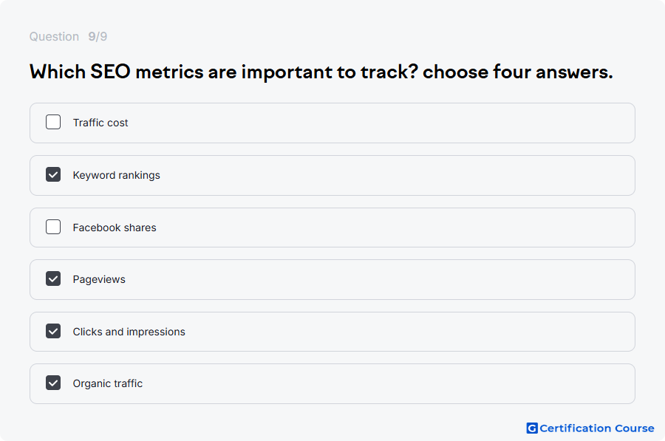The width and height of the screenshot is (665, 441).
Task: Untick the Clicks and impressions checkbox
Action: (x=53, y=331)
